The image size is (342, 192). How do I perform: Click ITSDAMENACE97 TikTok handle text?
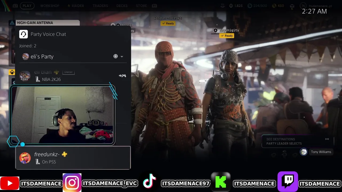186,183
